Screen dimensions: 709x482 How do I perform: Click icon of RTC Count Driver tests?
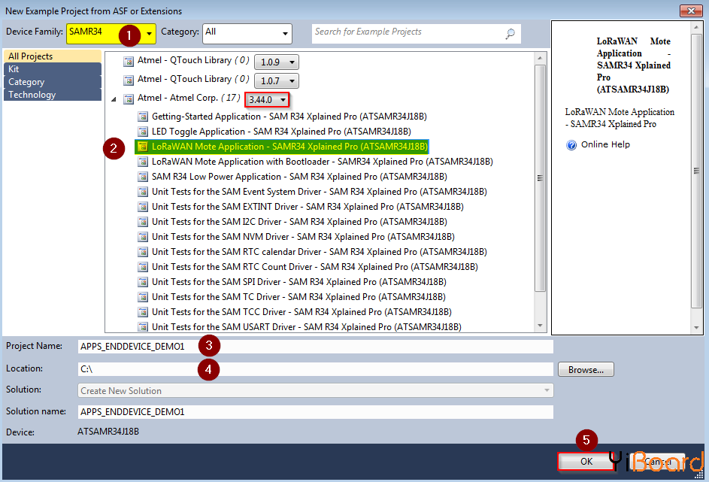point(143,267)
